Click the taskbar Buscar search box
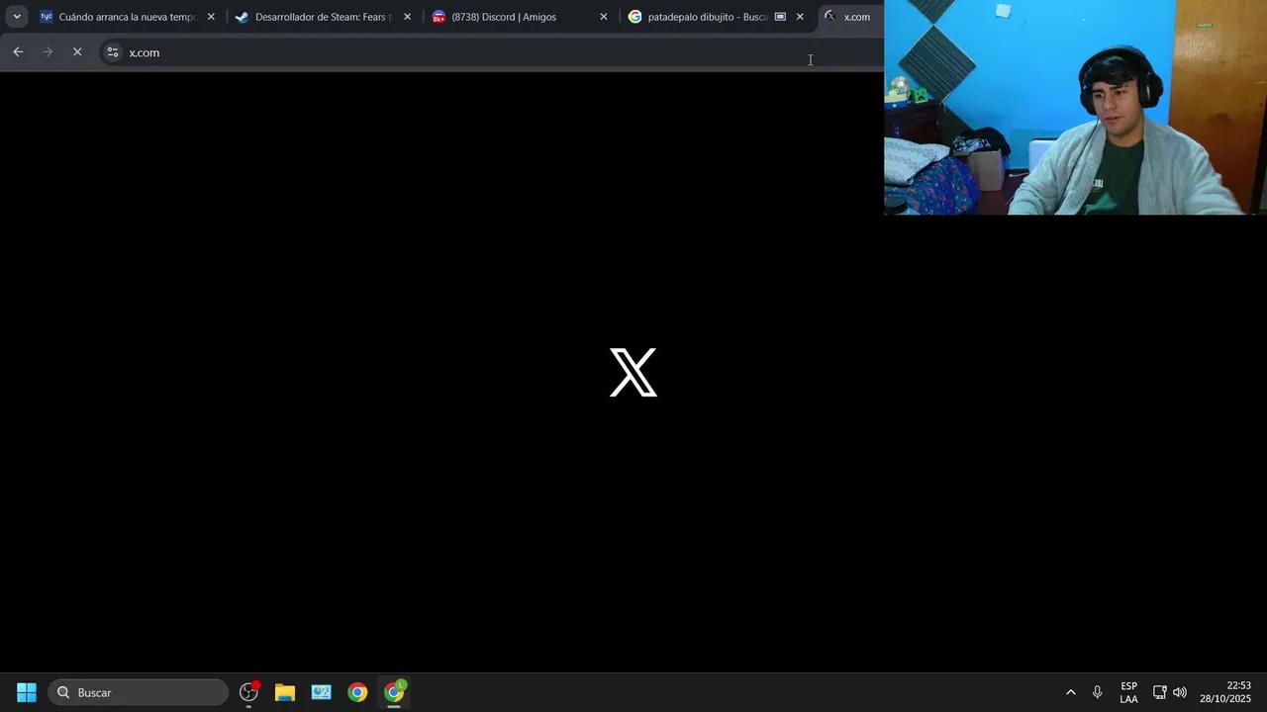 tap(138, 692)
